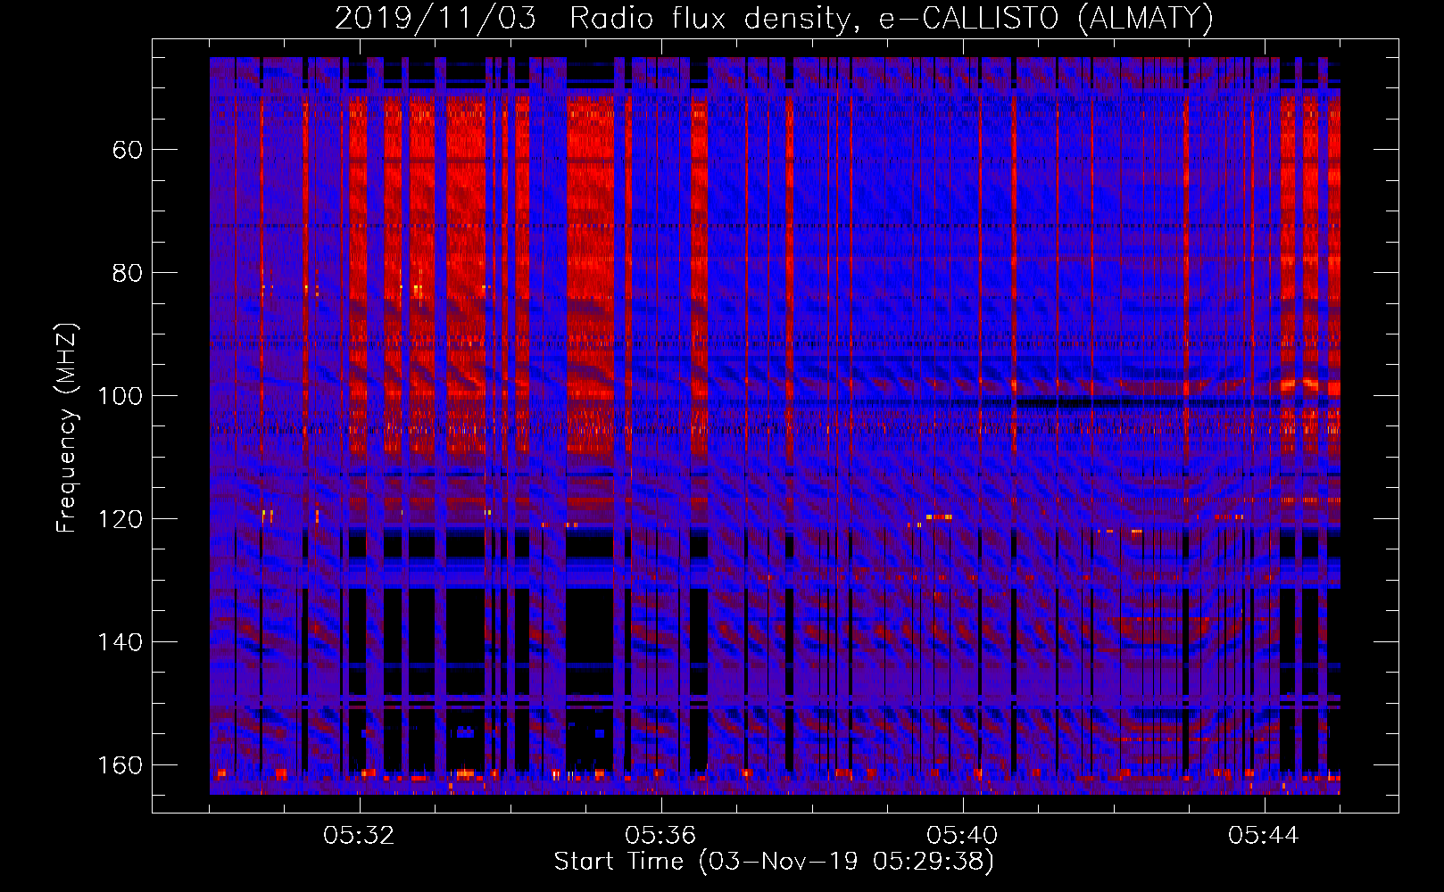The width and height of the screenshot is (1444, 892).
Task: Click the 60 frequency tick label
Action: tap(128, 150)
